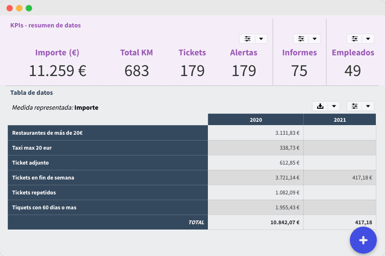Viewport: 385px width, 256px height.
Task: Click cell value 1.955,43 €
Action: (x=287, y=208)
